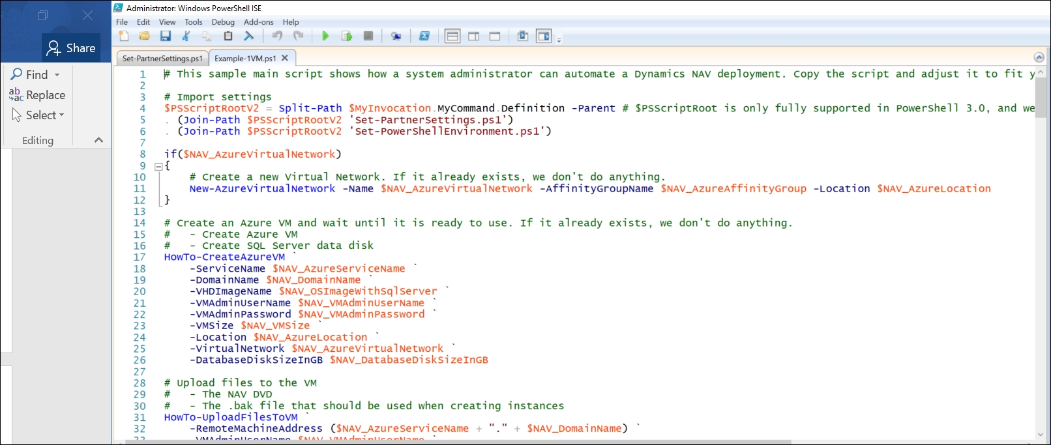
Task: Open the Tools menu
Action: (194, 22)
